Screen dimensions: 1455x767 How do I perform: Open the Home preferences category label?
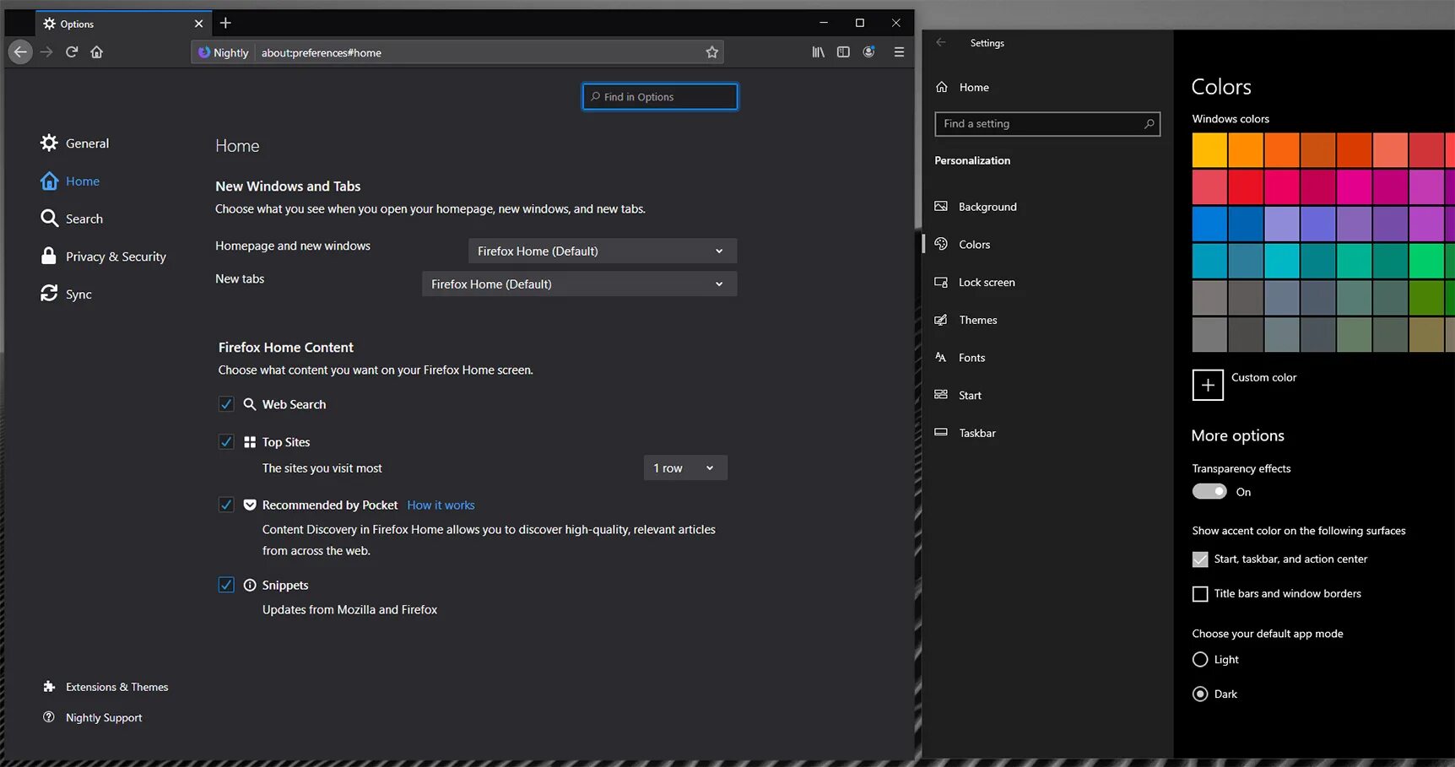tap(83, 181)
